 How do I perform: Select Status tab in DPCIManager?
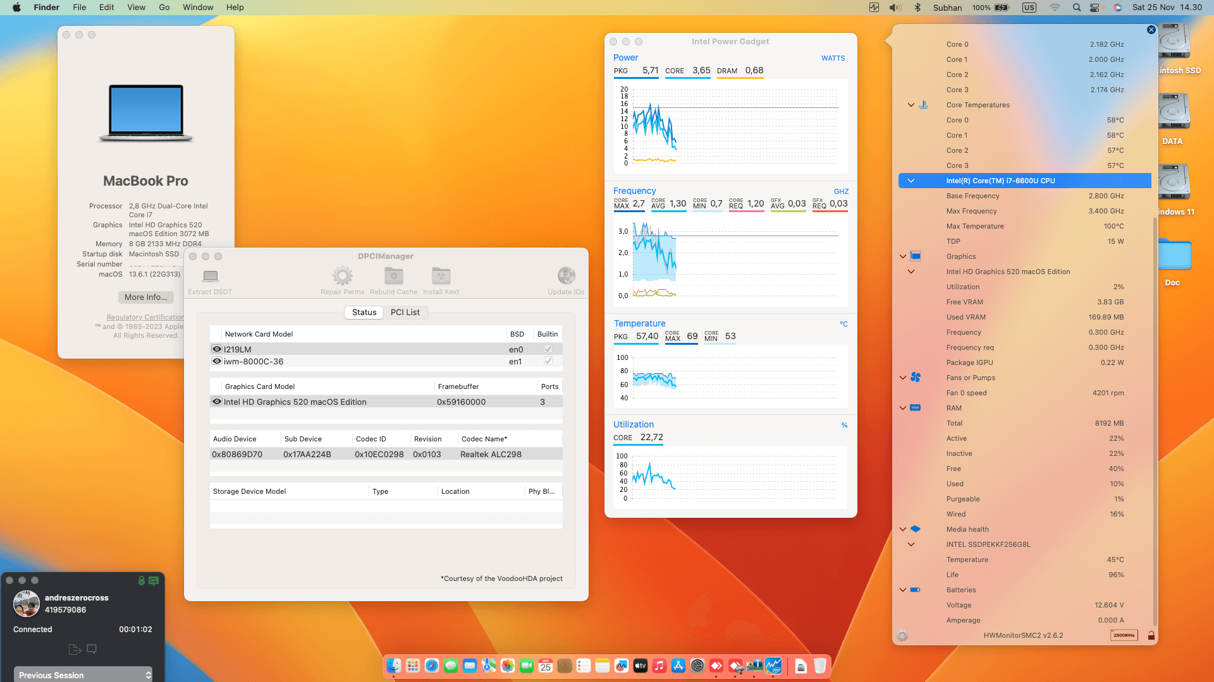(x=364, y=312)
